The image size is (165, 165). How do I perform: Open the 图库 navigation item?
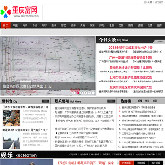pyautogui.click(x=159, y=25)
